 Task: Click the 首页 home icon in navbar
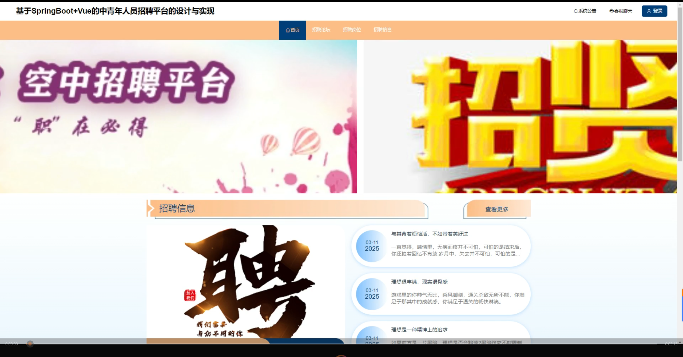pos(287,30)
